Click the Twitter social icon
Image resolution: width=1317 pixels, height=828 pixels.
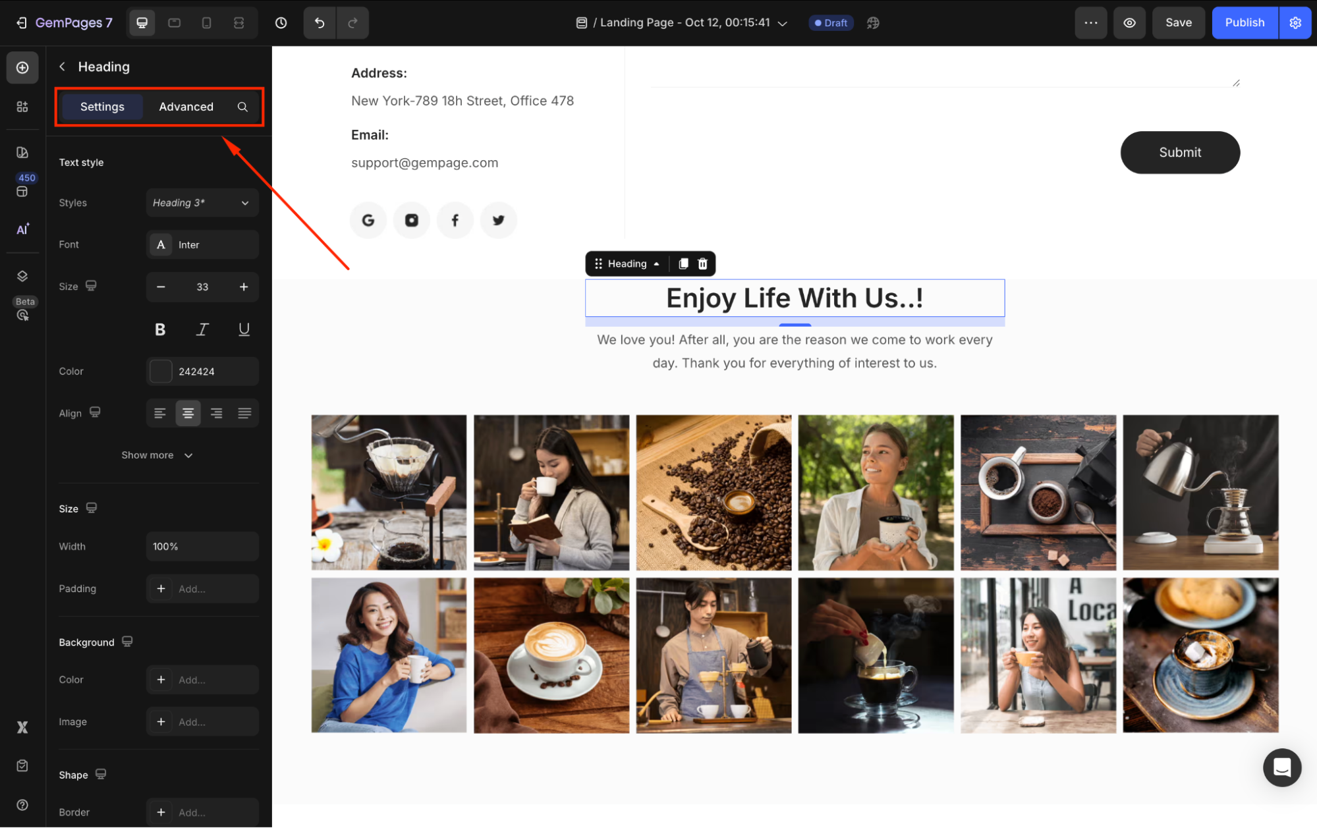point(498,220)
